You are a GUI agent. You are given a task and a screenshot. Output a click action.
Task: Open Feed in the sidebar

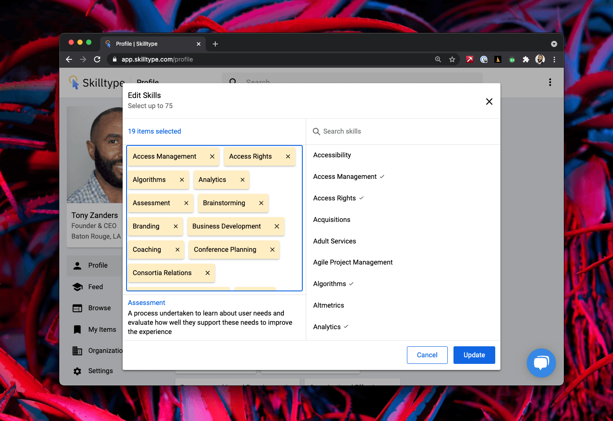point(95,287)
